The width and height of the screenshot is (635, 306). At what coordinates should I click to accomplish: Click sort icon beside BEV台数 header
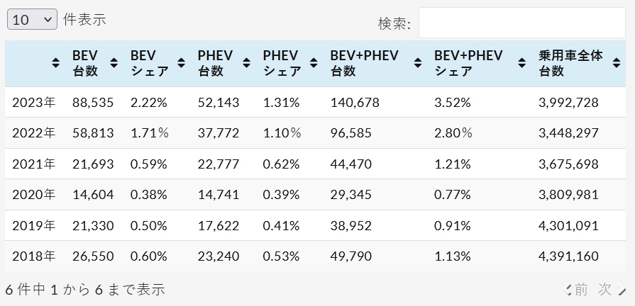(x=113, y=64)
